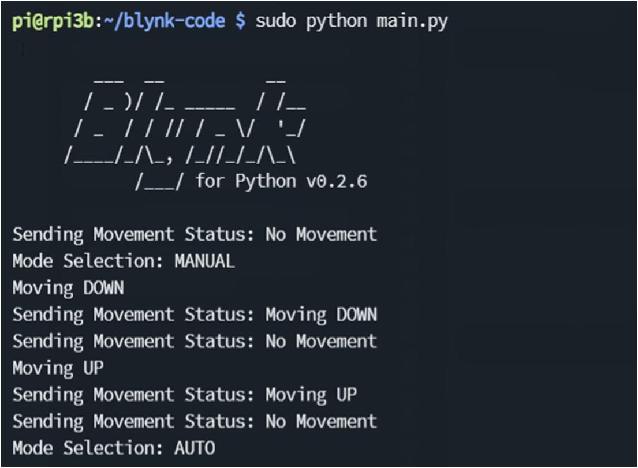Click 'Sending Movement Status: Moving UP' line
This screenshot has width=638, height=468.
[x=185, y=395]
